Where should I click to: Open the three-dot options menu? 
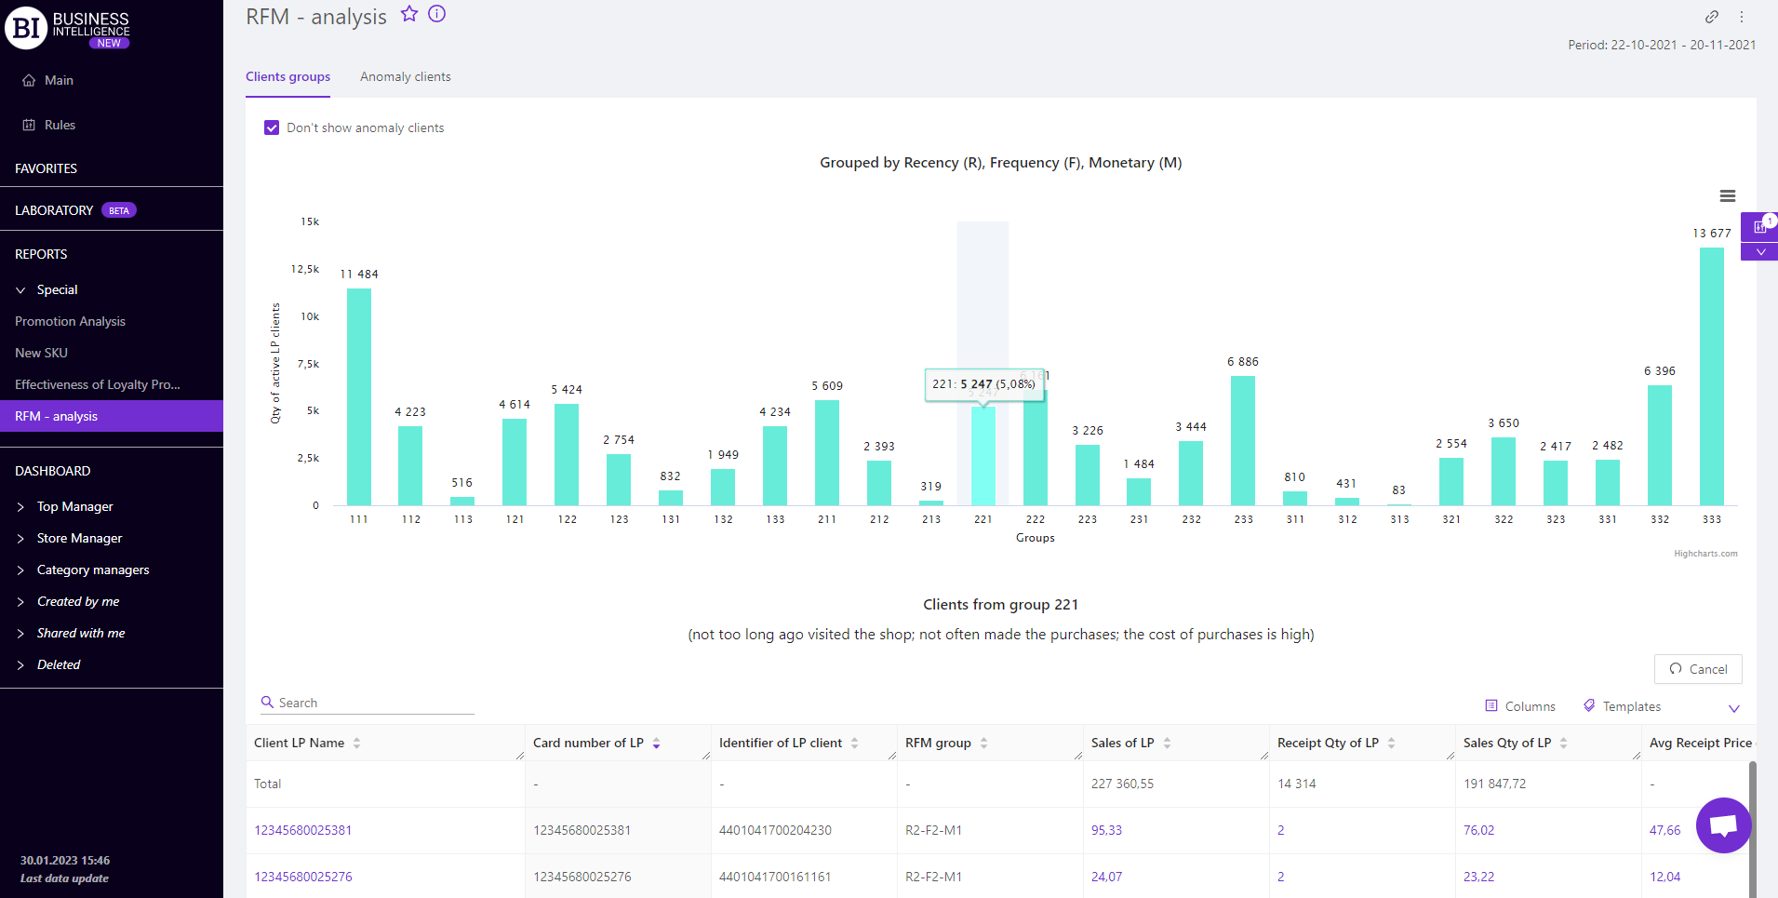[1742, 17]
